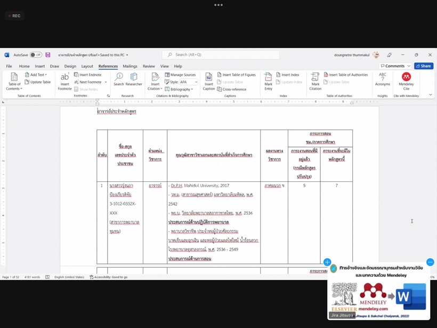Click the Add Text icon
This screenshot has width=437, height=328.
click(27, 75)
